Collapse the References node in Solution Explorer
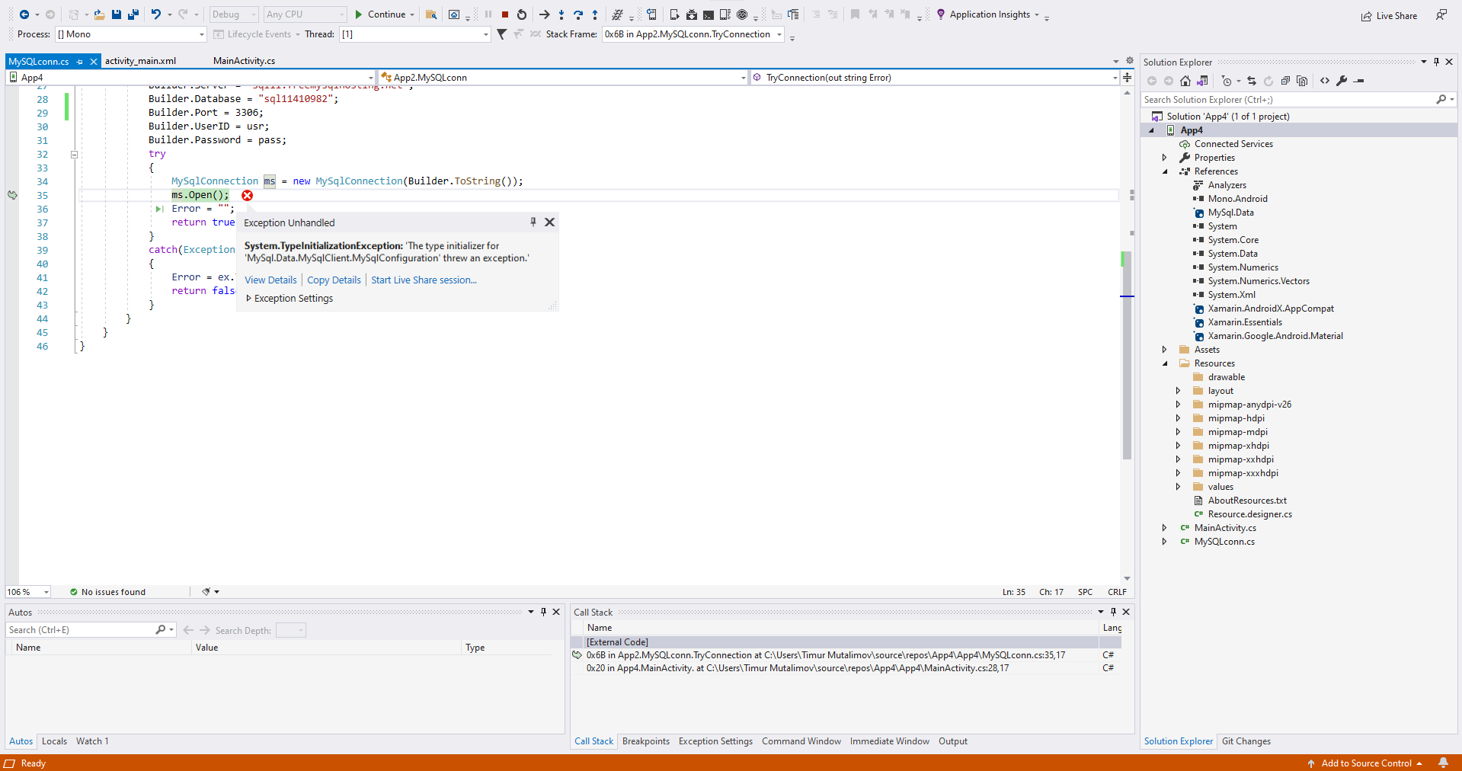This screenshot has height=771, width=1462. (x=1165, y=171)
